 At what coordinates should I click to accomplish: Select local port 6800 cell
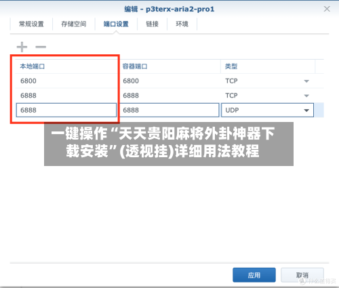coord(66,81)
